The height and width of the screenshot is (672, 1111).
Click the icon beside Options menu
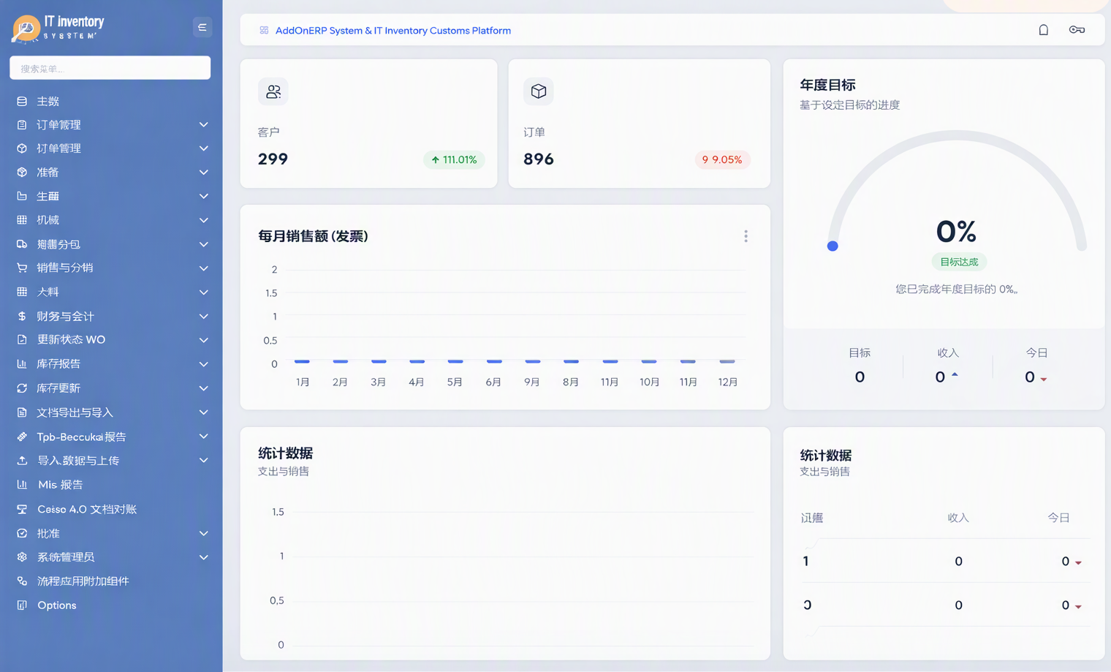(22, 605)
